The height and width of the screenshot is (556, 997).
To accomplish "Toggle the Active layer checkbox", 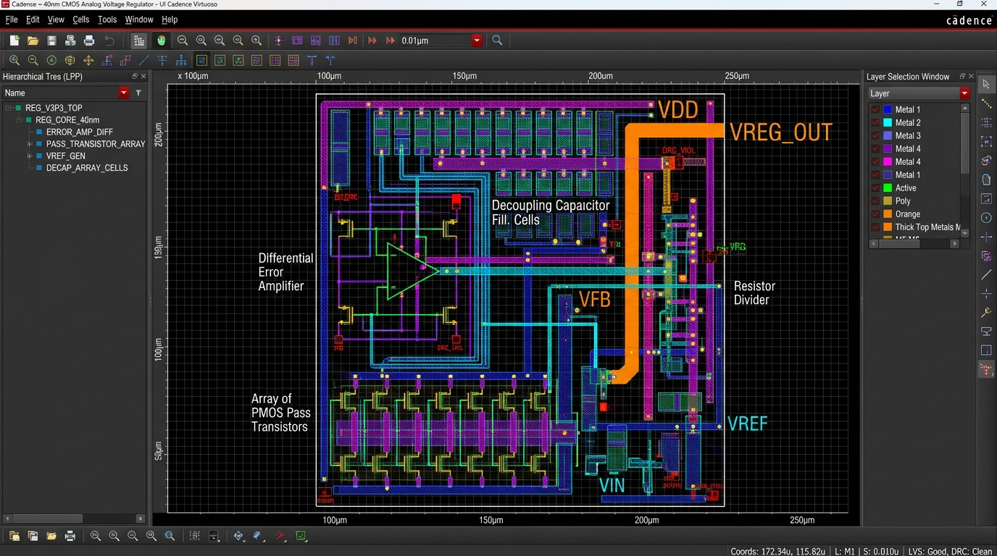I will point(875,188).
